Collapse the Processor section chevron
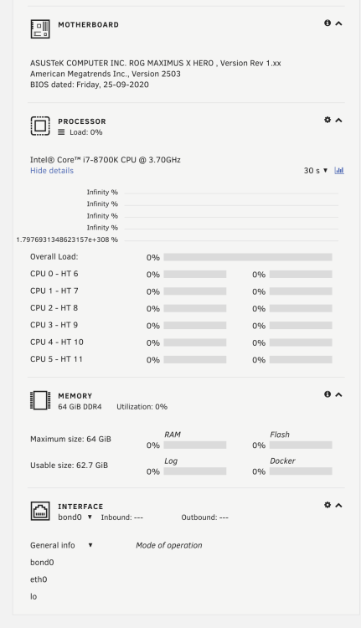Viewport: 361px width, 628px height. 338,120
